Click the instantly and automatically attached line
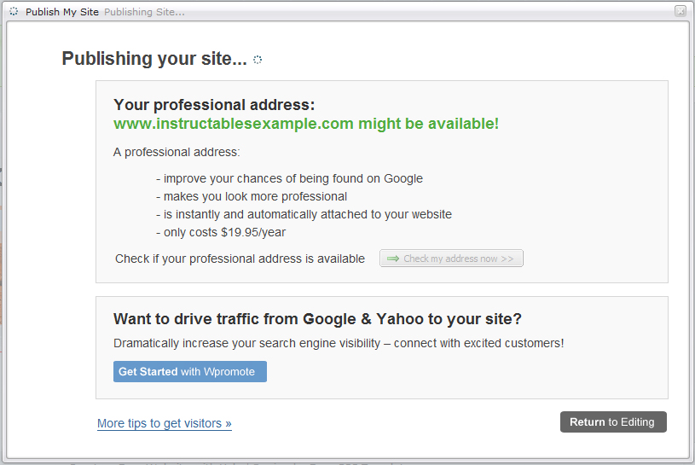Screen dimensions: 695x465 [x=304, y=214]
